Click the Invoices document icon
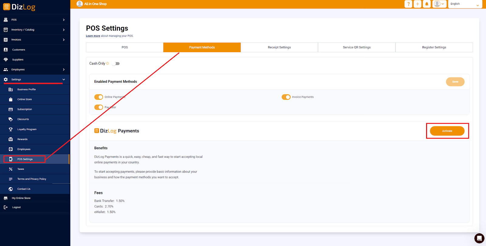The width and height of the screenshot is (486, 246). point(5,40)
